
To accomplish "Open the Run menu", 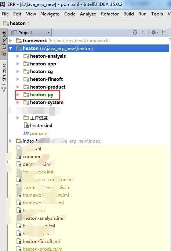I will (x=142, y=14).
